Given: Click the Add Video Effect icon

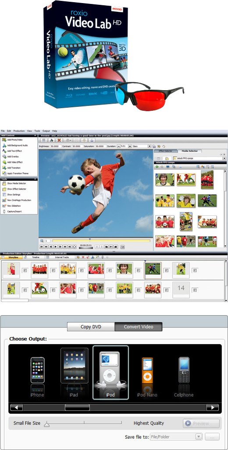Looking at the screenshot, I should (x=4, y=162).
